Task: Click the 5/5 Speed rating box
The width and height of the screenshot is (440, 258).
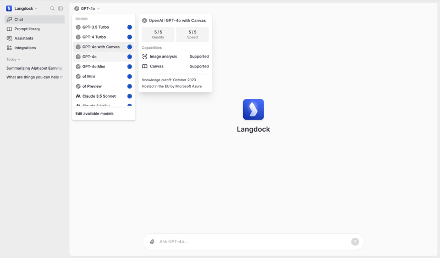Action: pyautogui.click(x=193, y=35)
